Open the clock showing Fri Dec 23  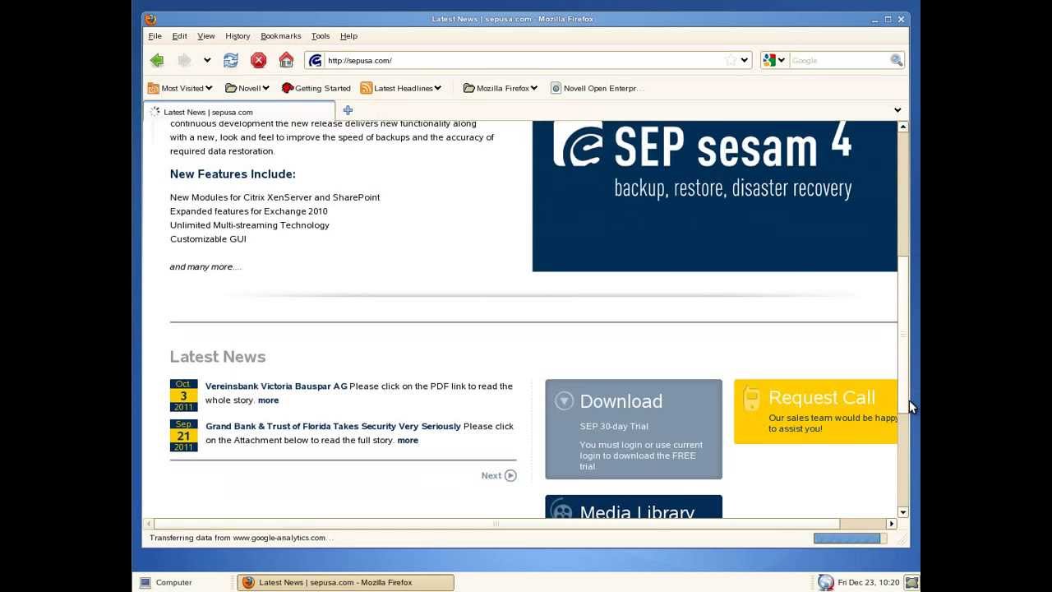[x=869, y=582]
